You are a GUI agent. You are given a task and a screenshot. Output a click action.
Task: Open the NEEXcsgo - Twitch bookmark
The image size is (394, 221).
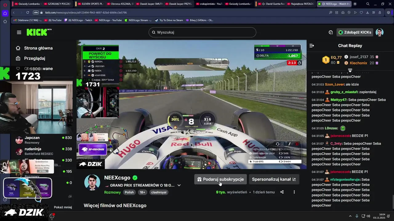click(78, 20)
